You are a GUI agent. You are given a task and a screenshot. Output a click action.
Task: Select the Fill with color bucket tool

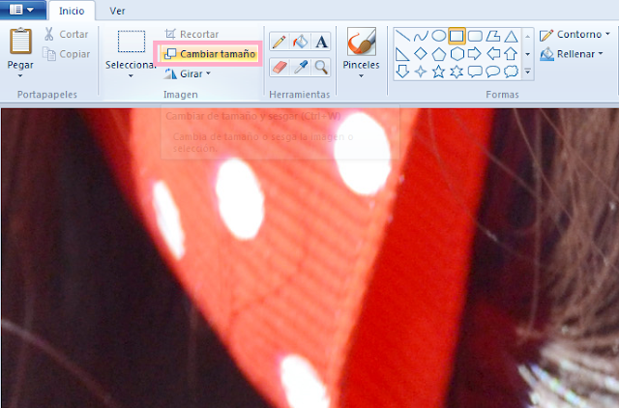coord(300,42)
